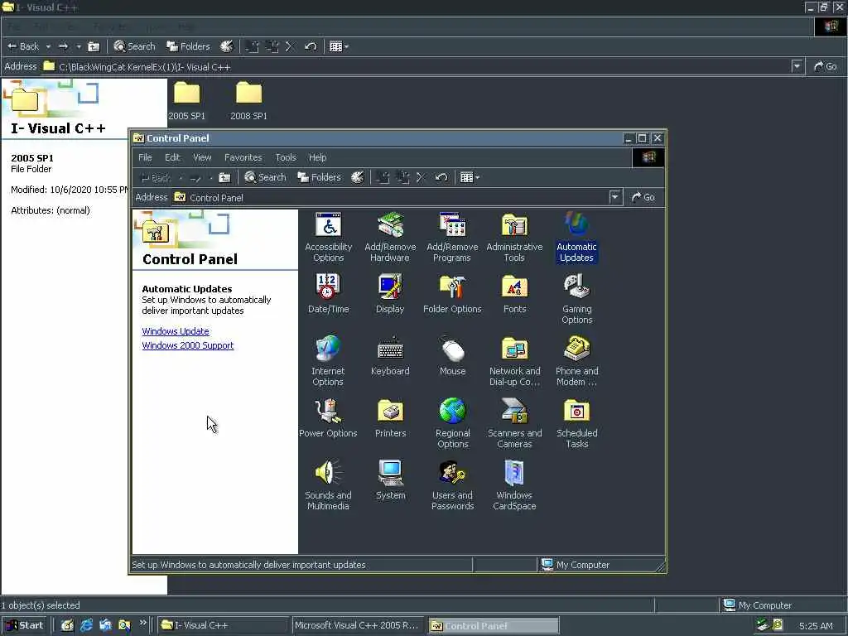848x636 pixels.
Task: Click History button in Control Panel toolbar
Action: [x=358, y=177]
